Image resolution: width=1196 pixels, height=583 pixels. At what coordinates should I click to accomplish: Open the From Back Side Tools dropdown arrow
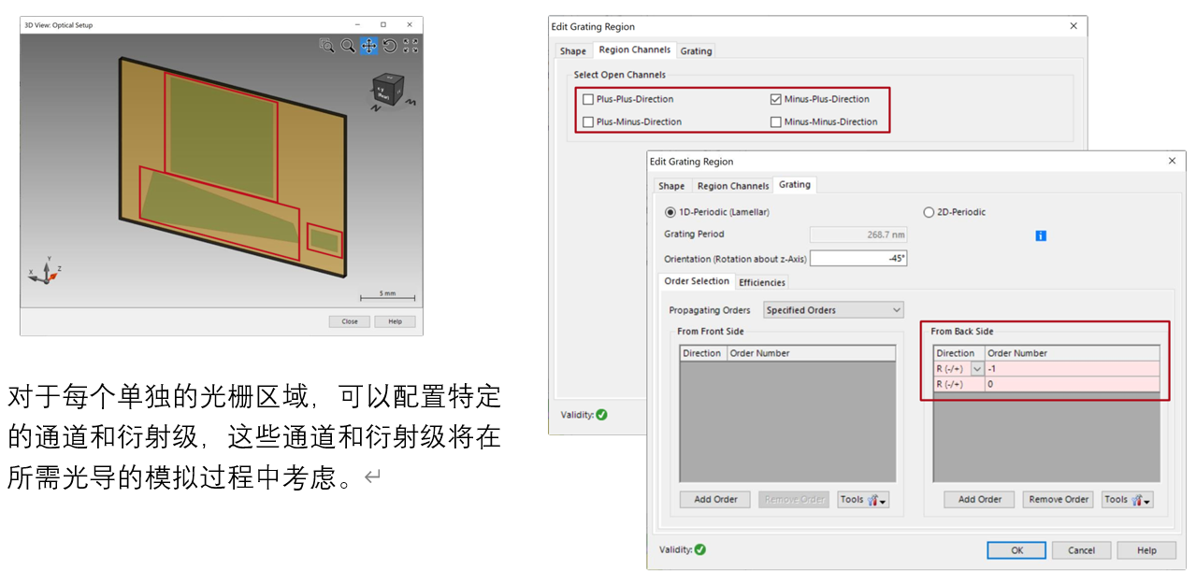(x=1147, y=501)
